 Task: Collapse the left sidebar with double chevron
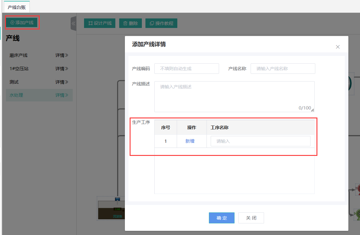pyautogui.click(x=73, y=23)
